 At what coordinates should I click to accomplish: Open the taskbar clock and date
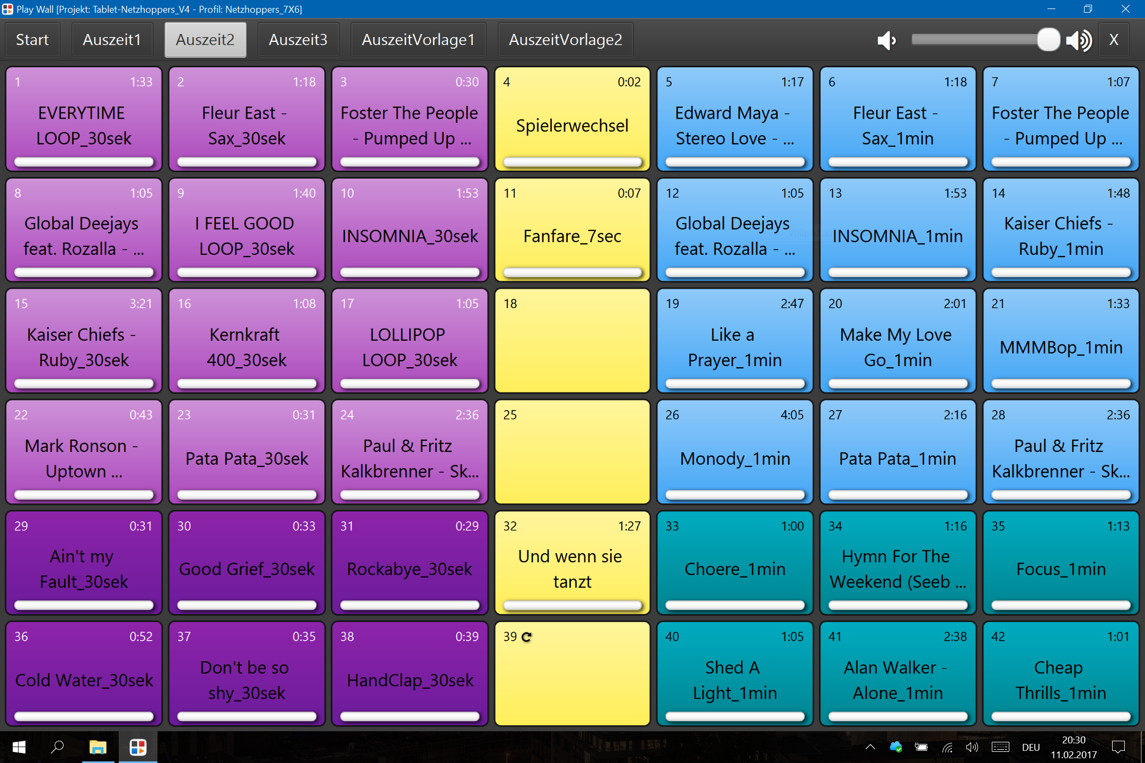point(1074,747)
